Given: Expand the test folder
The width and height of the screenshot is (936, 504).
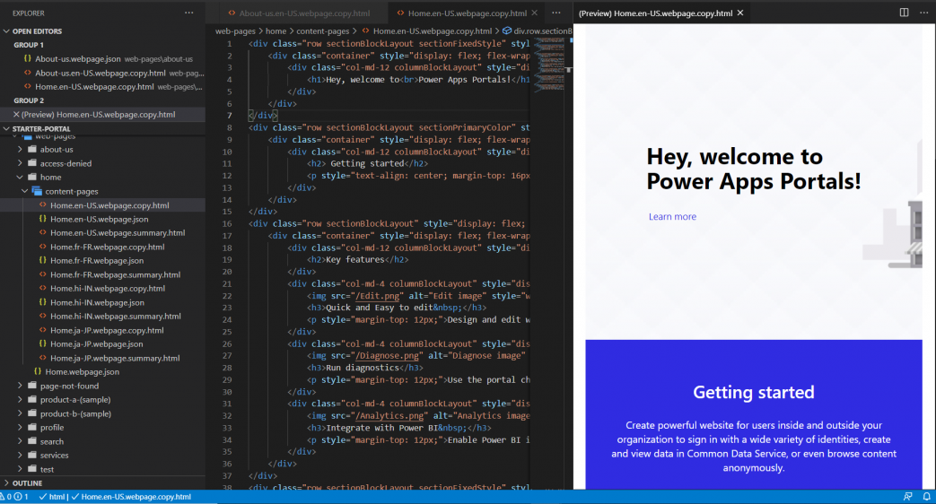Looking at the screenshot, I should (x=20, y=469).
